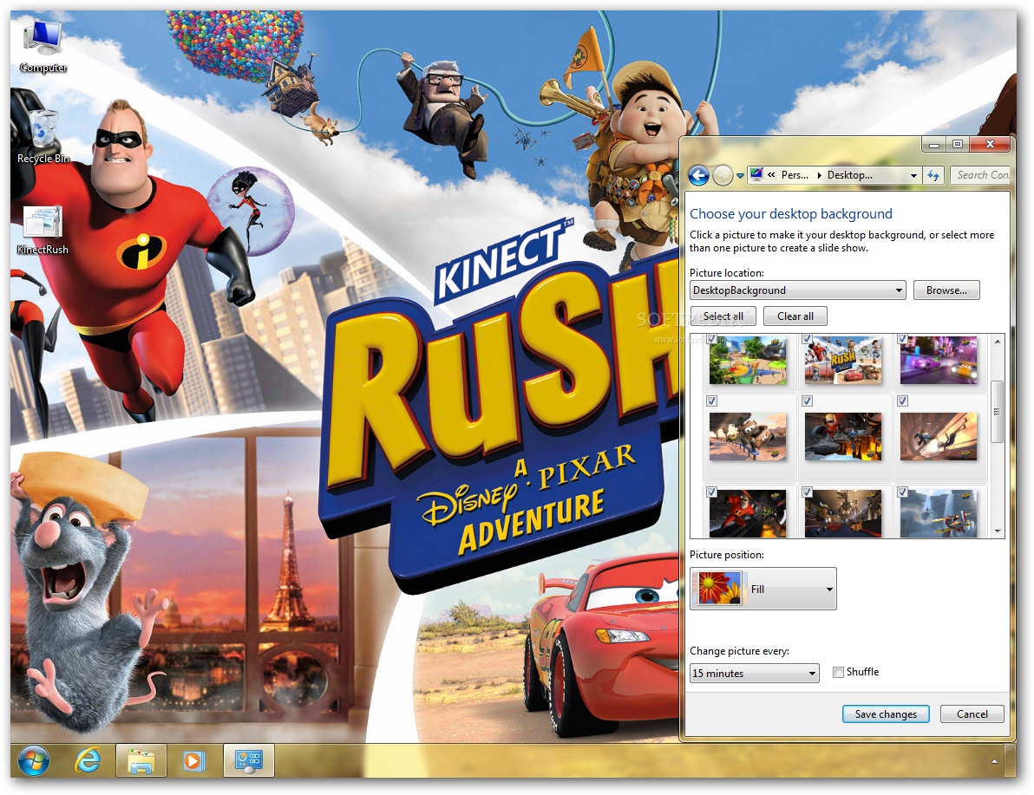The height and width of the screenshot is (795, 1034).
Task: Open the Change picture every 15 minutes dropdown
Action: (755, 673)
